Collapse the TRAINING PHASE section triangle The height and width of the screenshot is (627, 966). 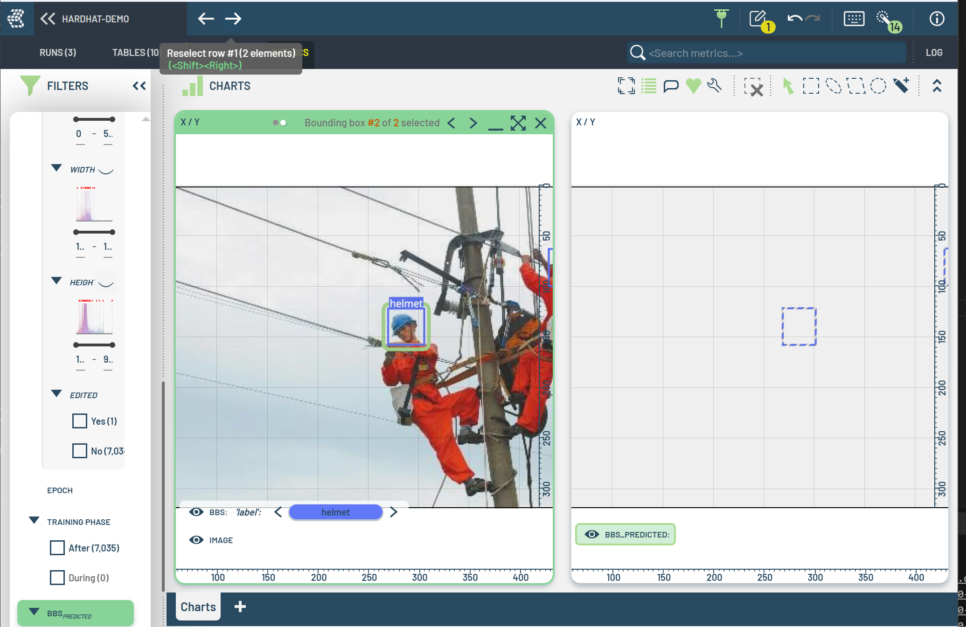tap(34, 520)
